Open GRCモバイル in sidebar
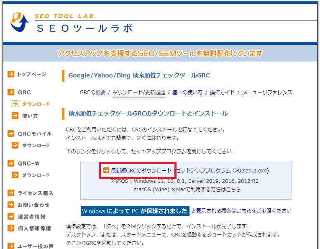 coord(34,133)
